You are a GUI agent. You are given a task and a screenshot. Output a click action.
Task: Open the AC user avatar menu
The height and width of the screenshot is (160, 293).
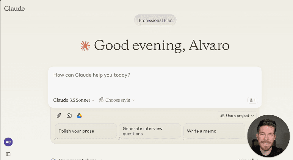8,142
